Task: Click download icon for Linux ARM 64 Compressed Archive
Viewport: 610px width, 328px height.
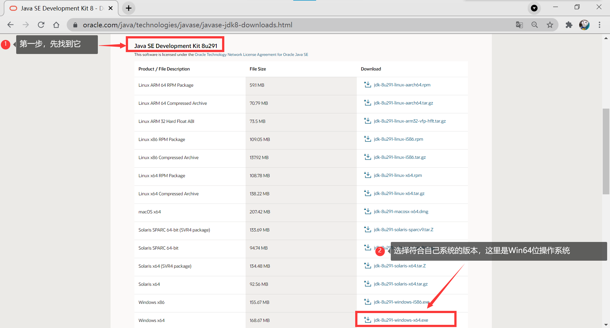Action: point(368,103)
